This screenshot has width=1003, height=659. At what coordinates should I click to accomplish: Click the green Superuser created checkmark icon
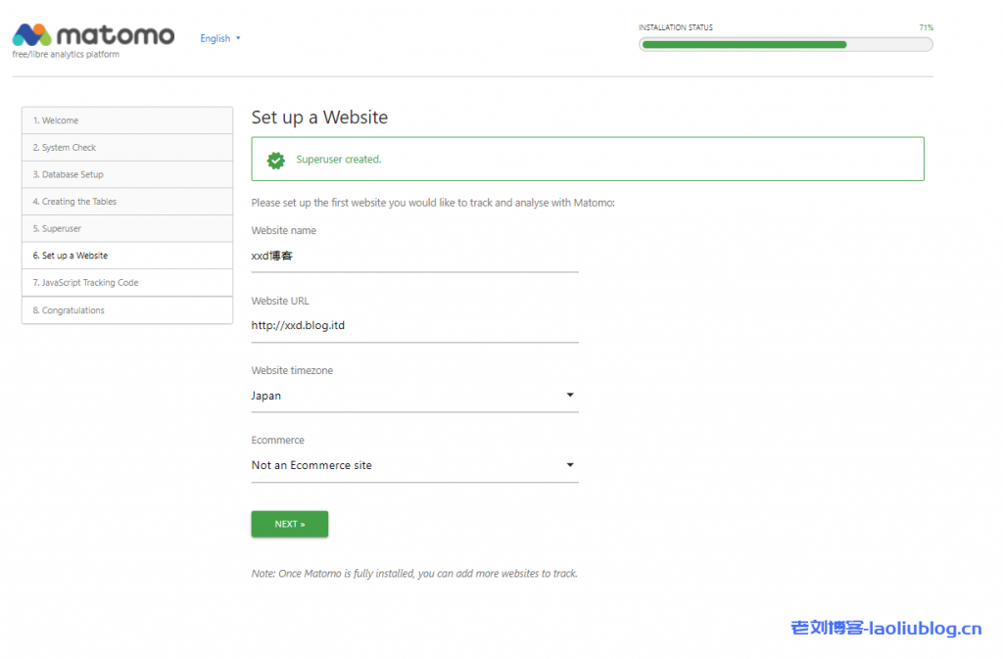point(276,160)
